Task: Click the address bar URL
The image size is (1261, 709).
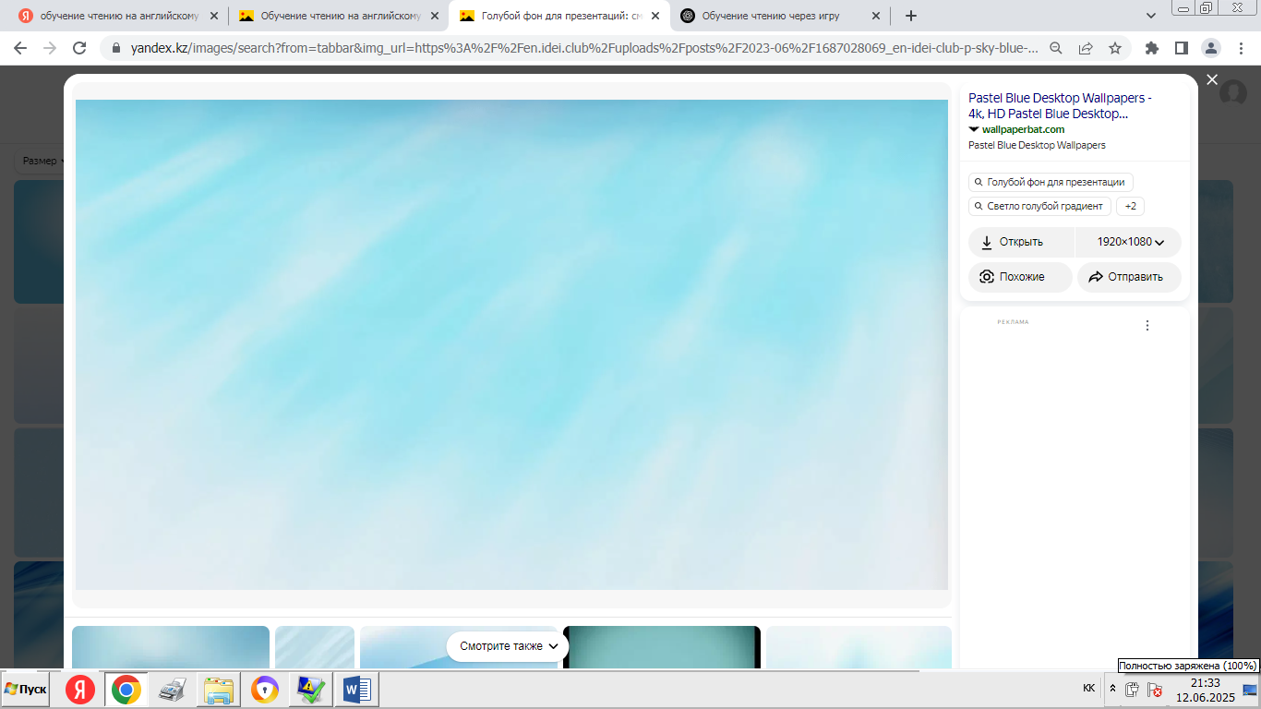Action: click(583, 48)
